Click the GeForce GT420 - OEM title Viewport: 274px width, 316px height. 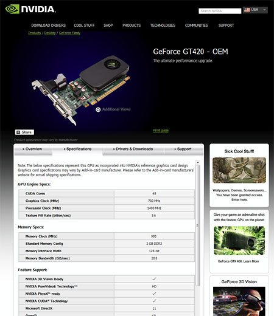(x=191, y=52)
